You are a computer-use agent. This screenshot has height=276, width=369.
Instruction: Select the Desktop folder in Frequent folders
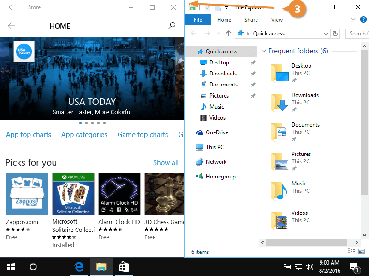(x=292, y=73)
